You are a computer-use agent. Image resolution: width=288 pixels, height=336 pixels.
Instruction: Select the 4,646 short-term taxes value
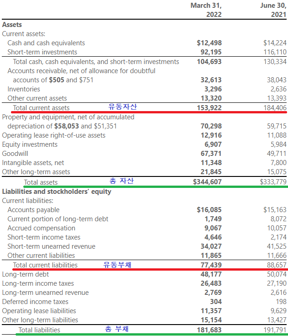(213, 237)
